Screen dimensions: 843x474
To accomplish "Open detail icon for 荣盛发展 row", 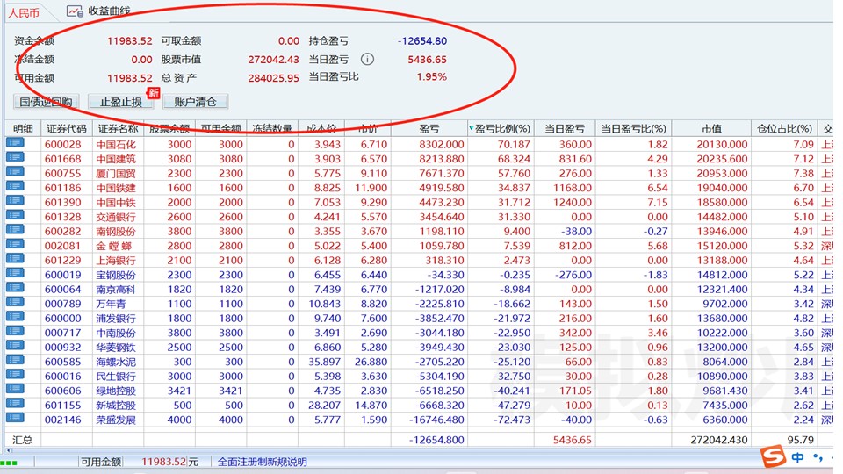I will click(15, 418).
